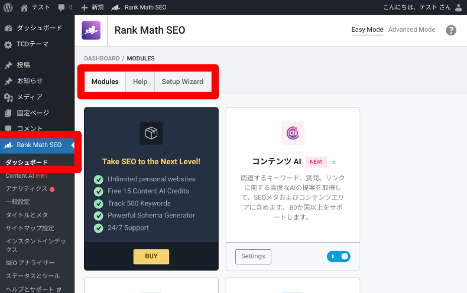Click the WordPress logo in admin bar

point(8,7)
